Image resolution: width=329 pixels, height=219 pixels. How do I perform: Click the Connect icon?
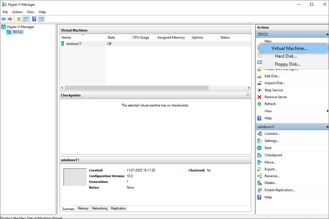(x=260, y=134)
